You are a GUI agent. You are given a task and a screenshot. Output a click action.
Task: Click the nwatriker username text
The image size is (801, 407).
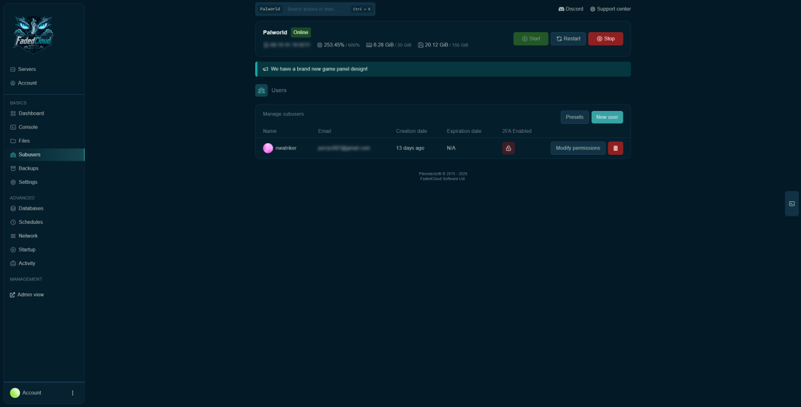point(286,148)
